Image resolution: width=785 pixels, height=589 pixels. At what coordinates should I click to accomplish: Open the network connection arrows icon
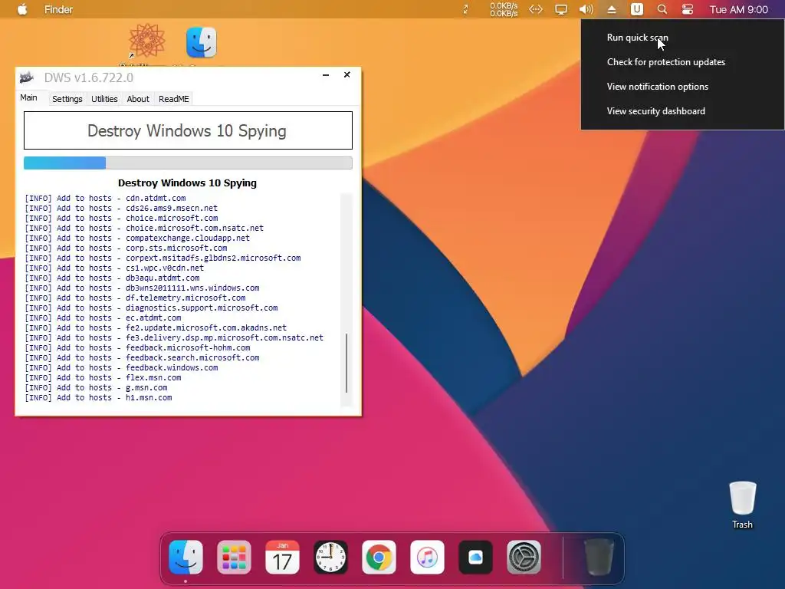536,9
